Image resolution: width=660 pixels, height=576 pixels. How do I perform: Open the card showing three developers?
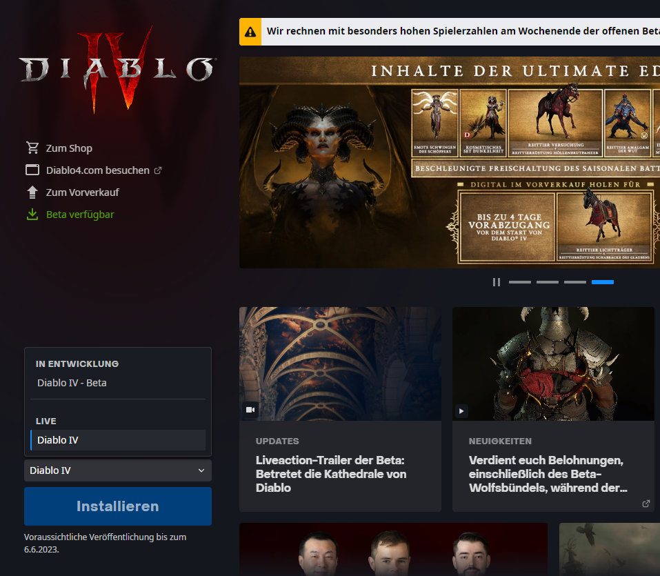pyautogui.click(x=394, y=550)
